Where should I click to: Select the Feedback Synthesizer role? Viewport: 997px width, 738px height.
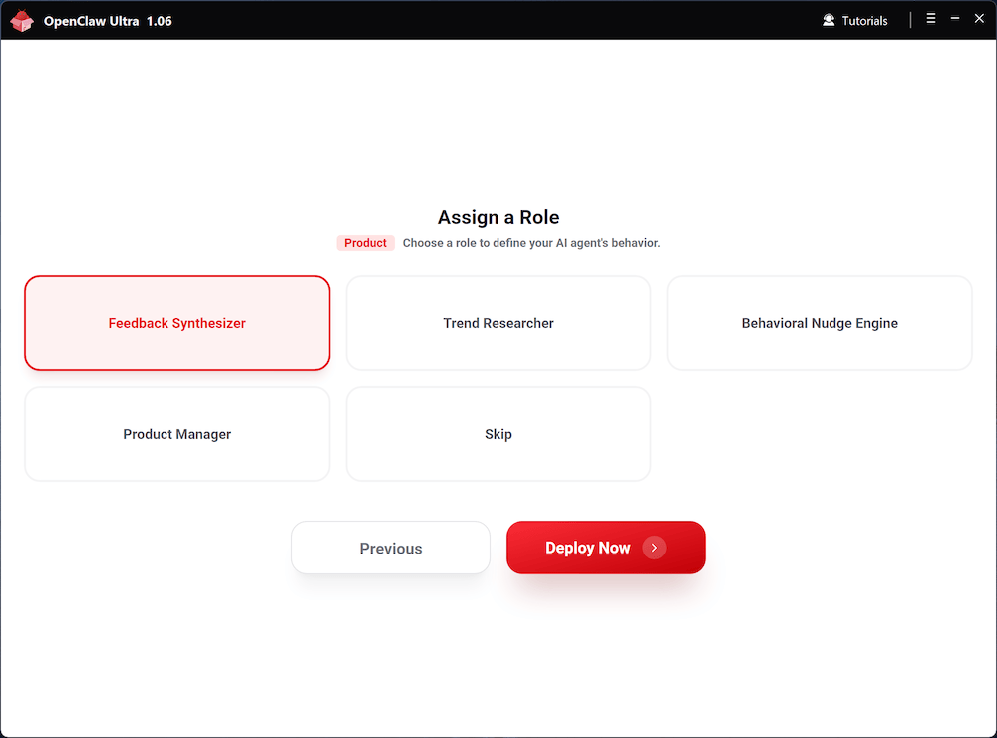(177, 323)
